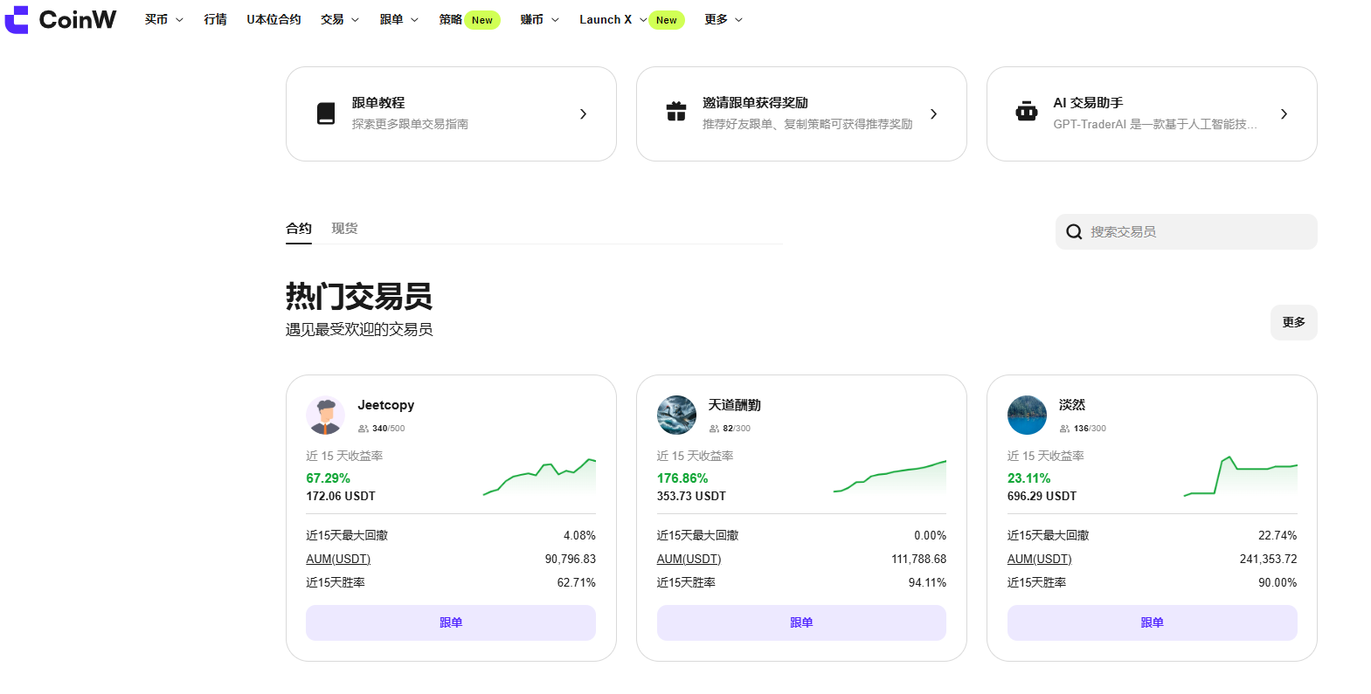Expand the 买币 dropdown menu
1371x694 pixels.
163,19
